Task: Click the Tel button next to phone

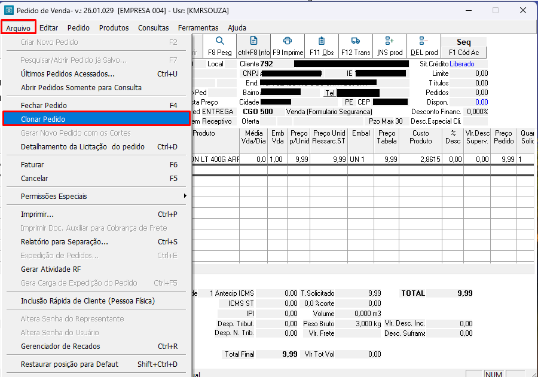Action: 330,93
